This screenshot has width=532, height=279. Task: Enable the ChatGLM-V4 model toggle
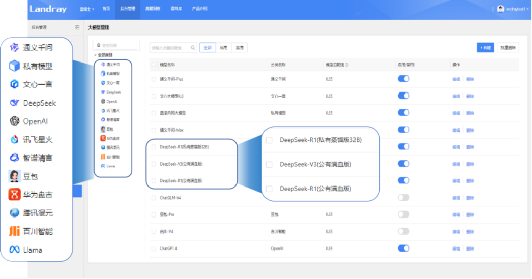[x=403, y=198]
